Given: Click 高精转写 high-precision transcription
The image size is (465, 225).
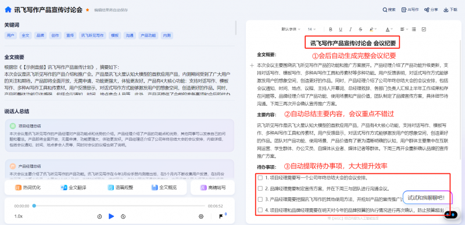Looking at the screenshot, I should (x=213, y=187).
